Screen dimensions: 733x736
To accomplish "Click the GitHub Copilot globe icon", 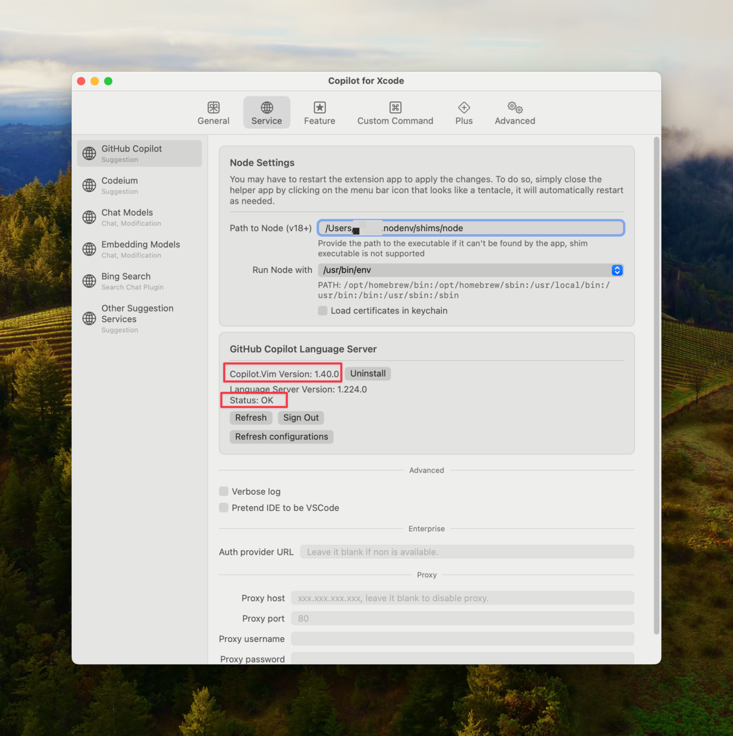I will 89,153.
